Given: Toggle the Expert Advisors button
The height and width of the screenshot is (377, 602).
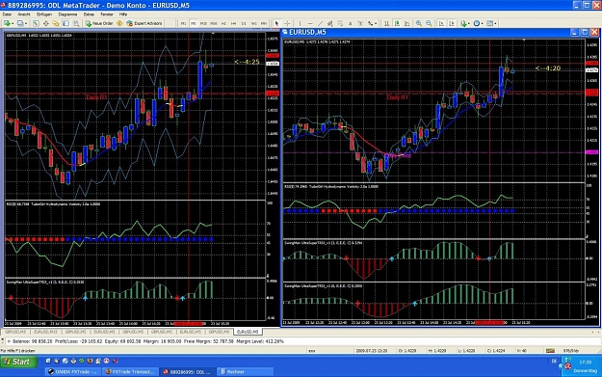Looking at the screenshot, I should pyautogui.click(x=144, y=23).
